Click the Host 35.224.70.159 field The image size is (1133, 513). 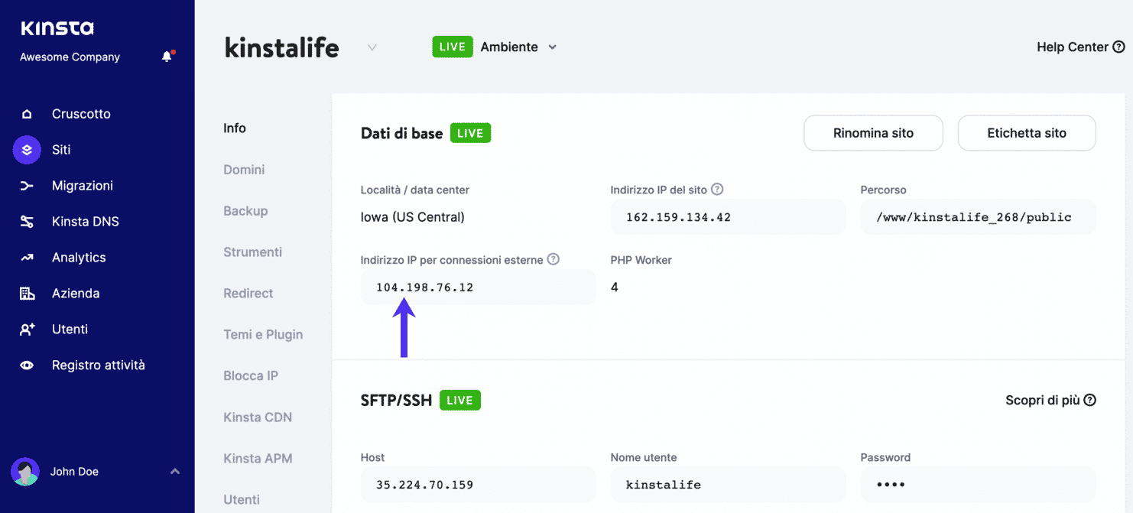click(x=478, y=485)
